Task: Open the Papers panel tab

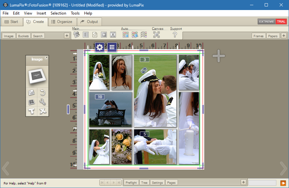Action: click(x=273, y=36)
